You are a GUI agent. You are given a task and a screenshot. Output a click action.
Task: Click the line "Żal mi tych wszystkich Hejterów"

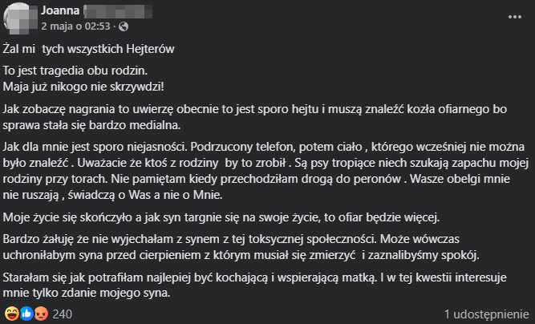89,49
